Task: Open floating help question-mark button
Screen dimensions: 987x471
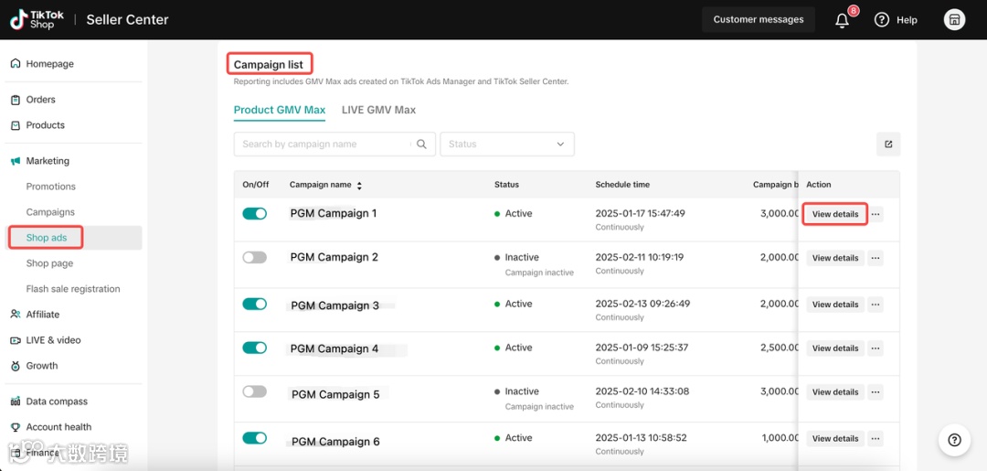Action: pos(954,440)
